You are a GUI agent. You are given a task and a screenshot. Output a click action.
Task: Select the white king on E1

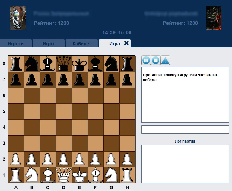point(80,175)
